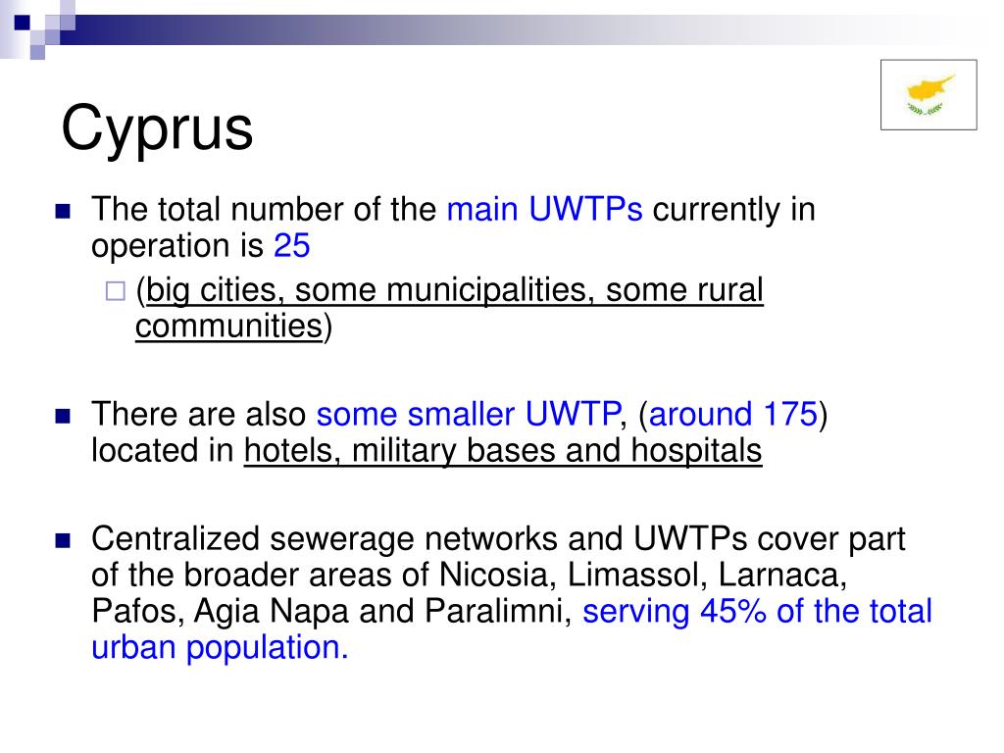Click the hollow square sub-bullet marker

point(116,291)
